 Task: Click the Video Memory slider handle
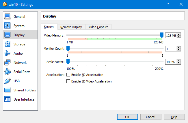point(162,35)
